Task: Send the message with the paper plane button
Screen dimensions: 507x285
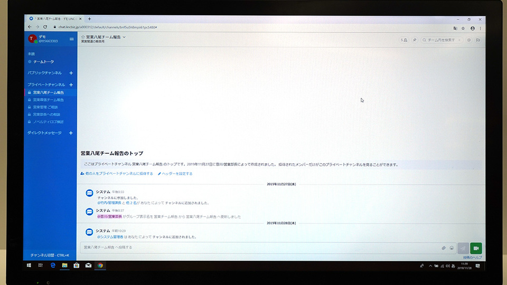Action: click(x=463, y=248)
